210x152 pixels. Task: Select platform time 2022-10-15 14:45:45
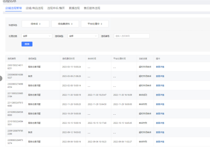click(x=123, y=123)
